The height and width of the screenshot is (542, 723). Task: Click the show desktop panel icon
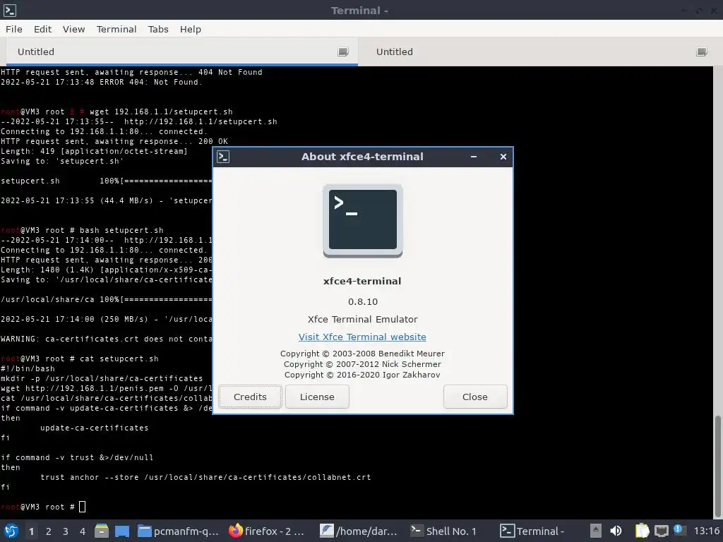[x=121, y=531]
